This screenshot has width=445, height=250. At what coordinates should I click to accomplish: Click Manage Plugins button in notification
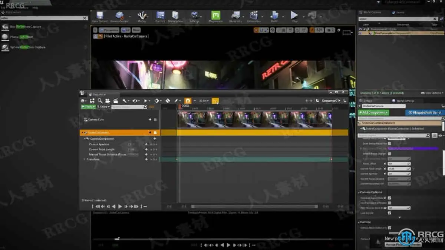click(402, 244)
